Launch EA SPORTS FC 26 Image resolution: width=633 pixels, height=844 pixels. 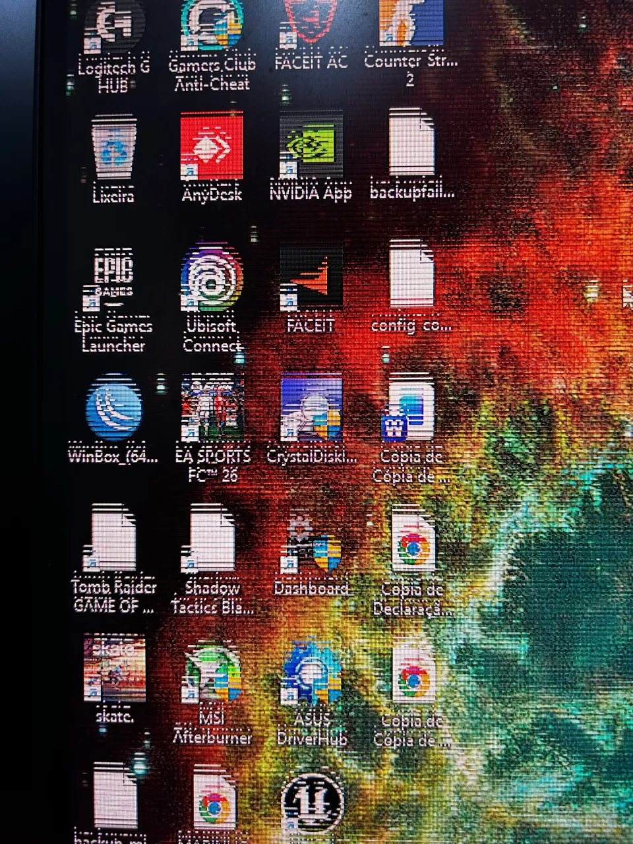(x=212, y=408)
